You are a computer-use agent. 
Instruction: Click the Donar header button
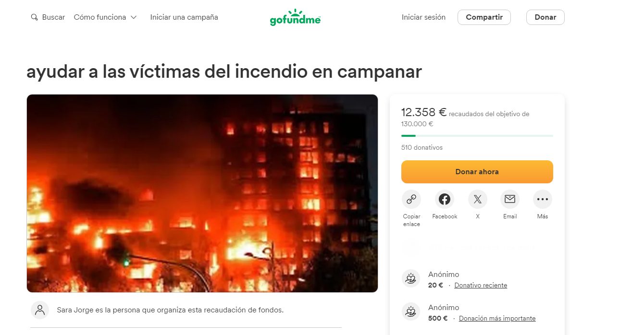546,17
